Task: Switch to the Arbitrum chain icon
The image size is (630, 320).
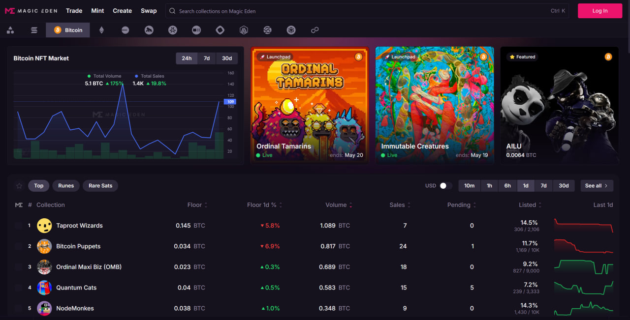Action: pyautogui.click(x=244, y=30)
